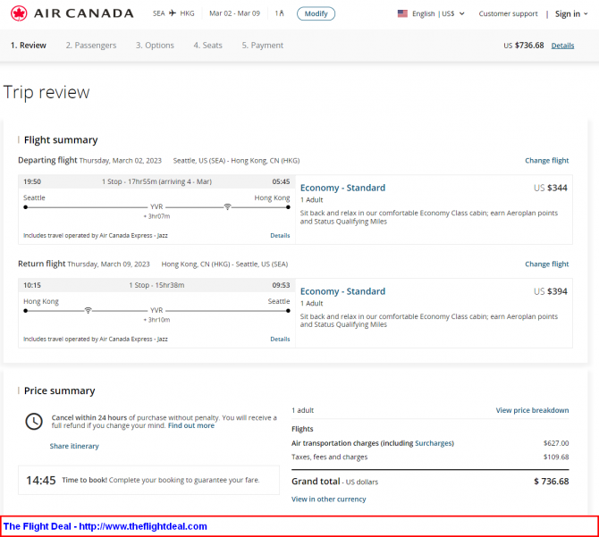Click the US $344 departing fare price
This screenshot has height=537, width=599.
(551, 188)
